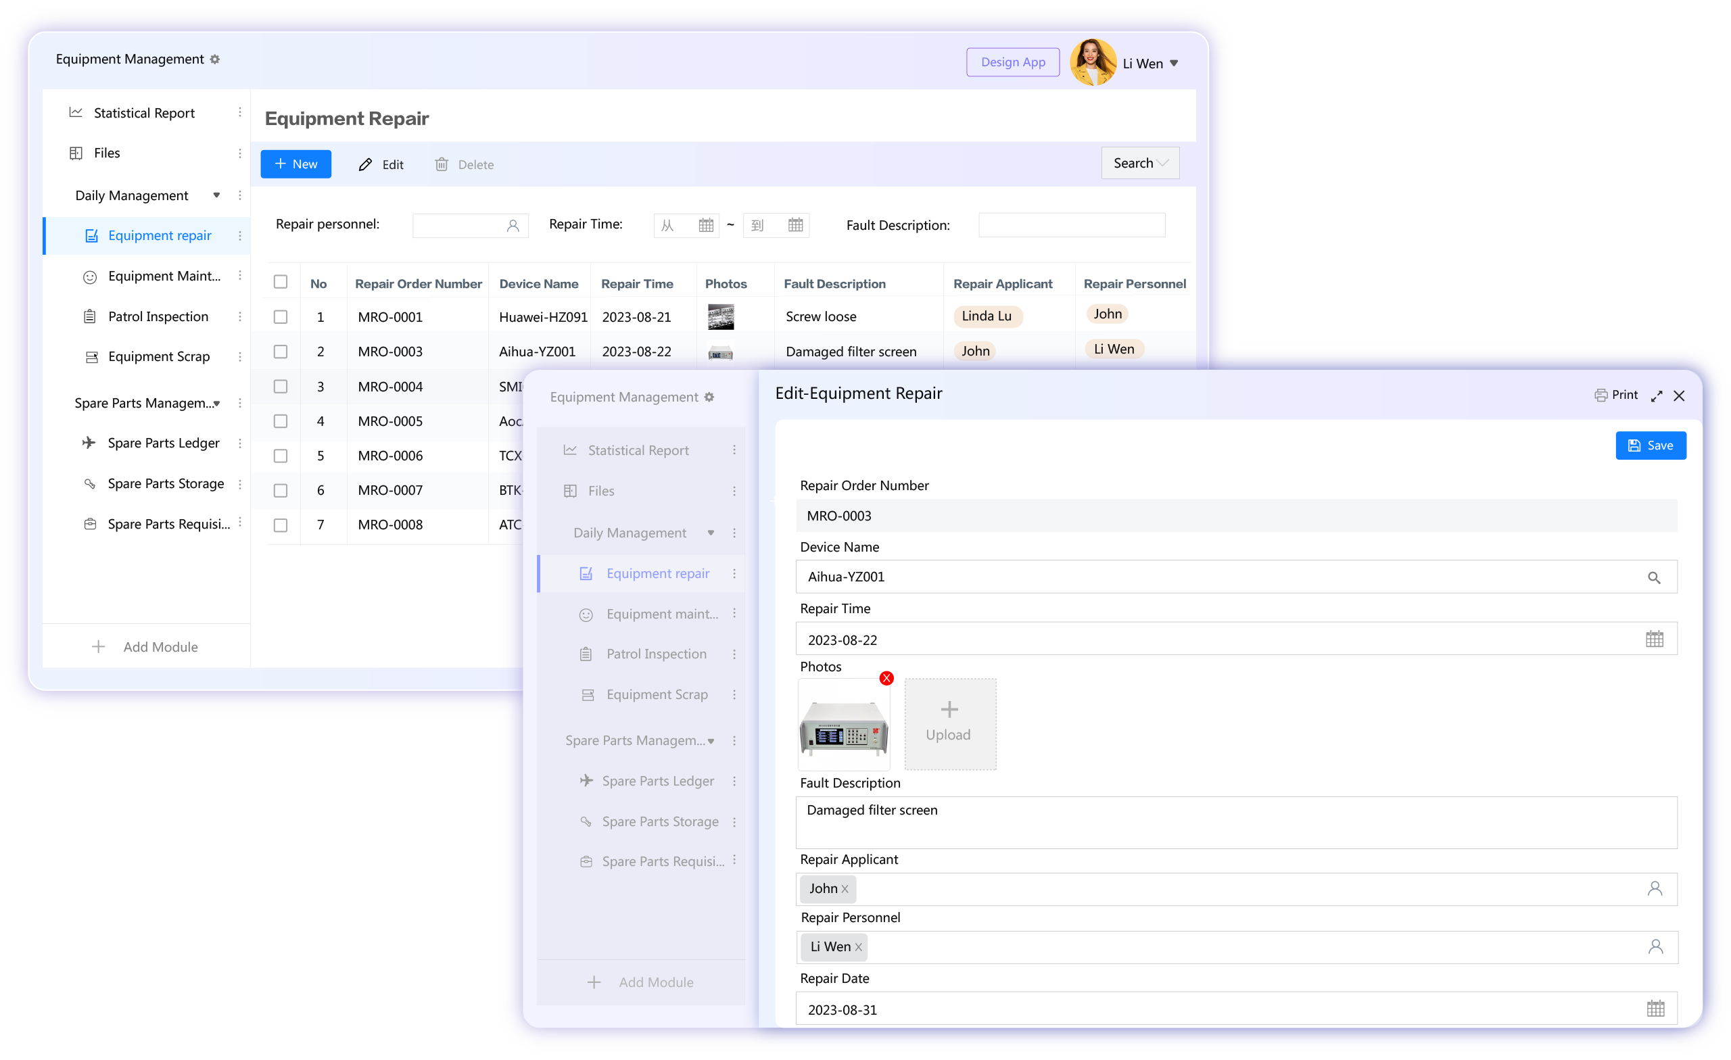
Task: Click the gear icon in dialog sidebar header
Action: [x=709, y=397]
